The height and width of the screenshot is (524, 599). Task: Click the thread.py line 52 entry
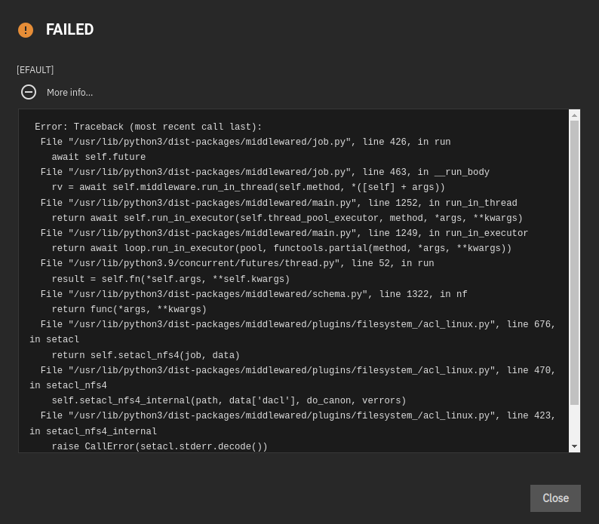click(237, 264)
